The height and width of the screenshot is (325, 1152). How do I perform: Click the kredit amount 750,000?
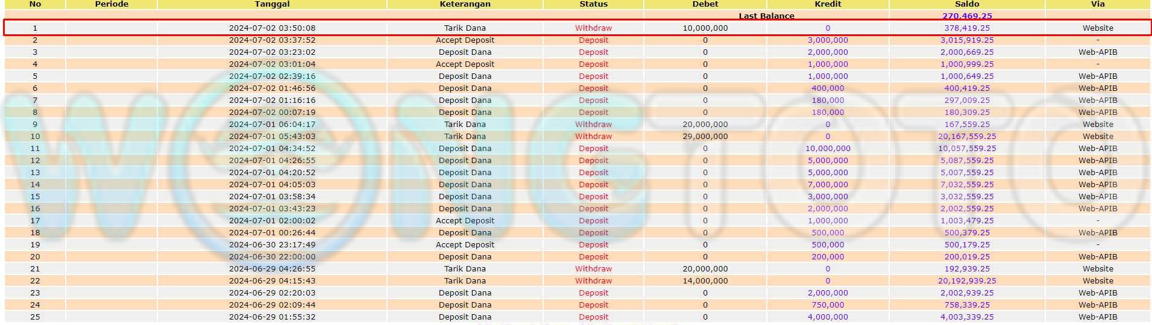(x=828, y=305)
